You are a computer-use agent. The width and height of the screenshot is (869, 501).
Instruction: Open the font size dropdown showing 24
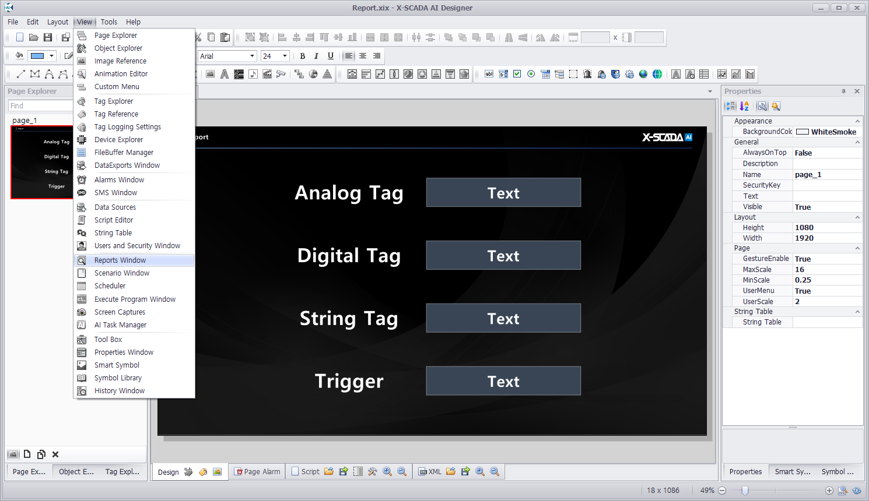pos(285,56)
